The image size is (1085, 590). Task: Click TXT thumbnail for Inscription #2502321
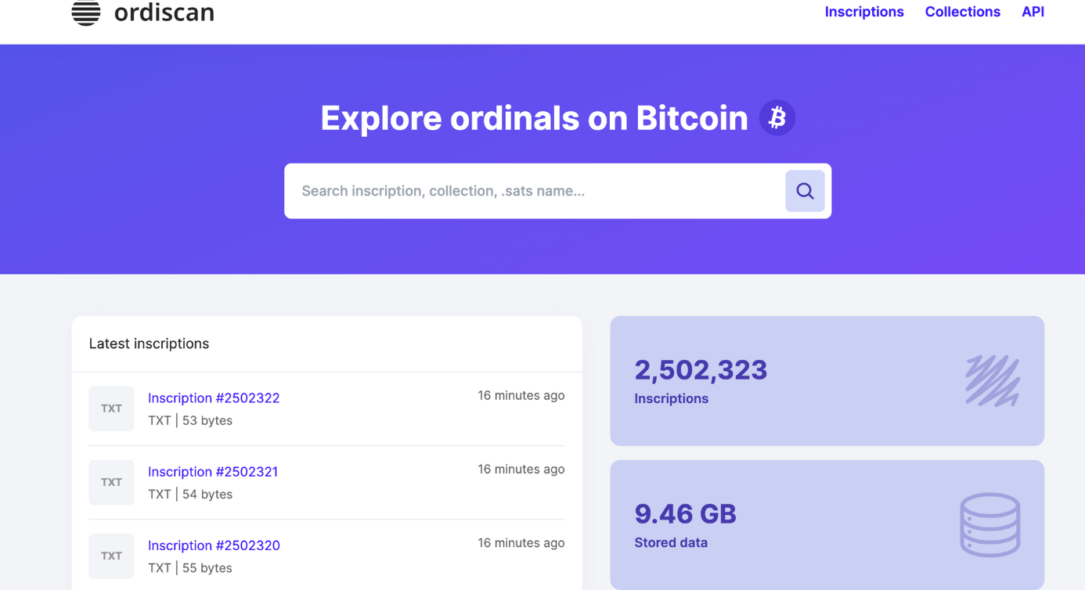pyautogui.click(x=111, y=482)
